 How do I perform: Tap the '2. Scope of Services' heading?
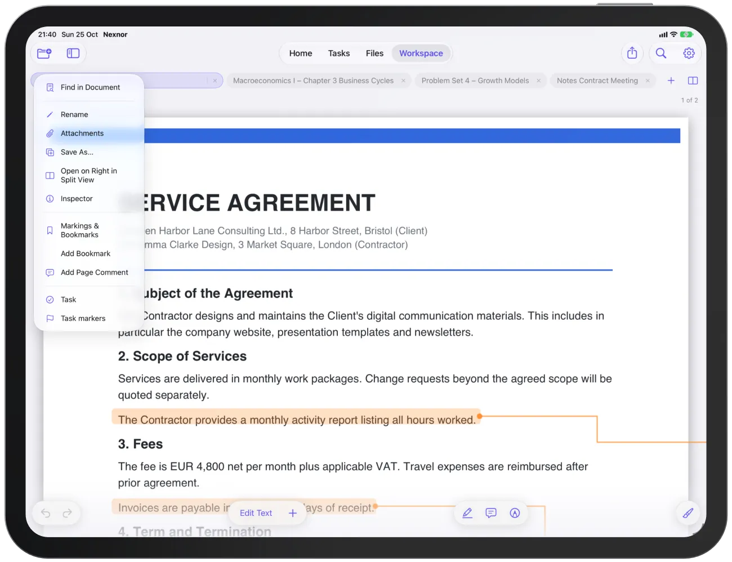[182, 356]
